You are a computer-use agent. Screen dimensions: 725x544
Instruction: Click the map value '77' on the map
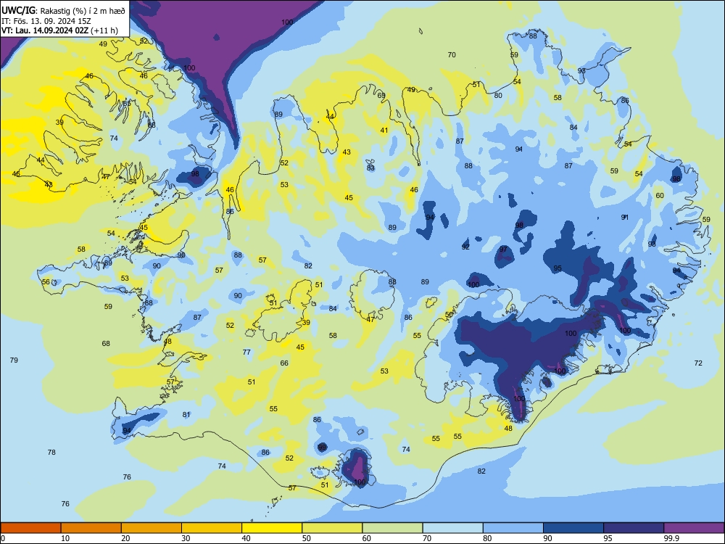click(246, 352)
